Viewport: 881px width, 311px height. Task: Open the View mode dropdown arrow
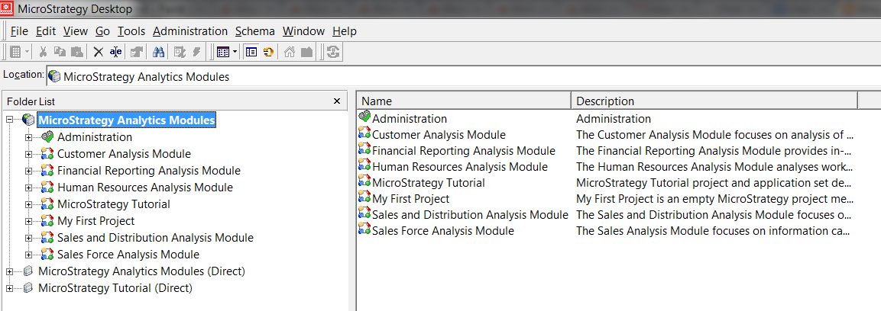235,52
